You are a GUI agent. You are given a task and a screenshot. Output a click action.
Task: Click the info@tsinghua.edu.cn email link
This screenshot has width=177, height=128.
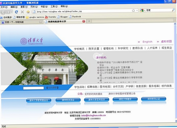94,116
